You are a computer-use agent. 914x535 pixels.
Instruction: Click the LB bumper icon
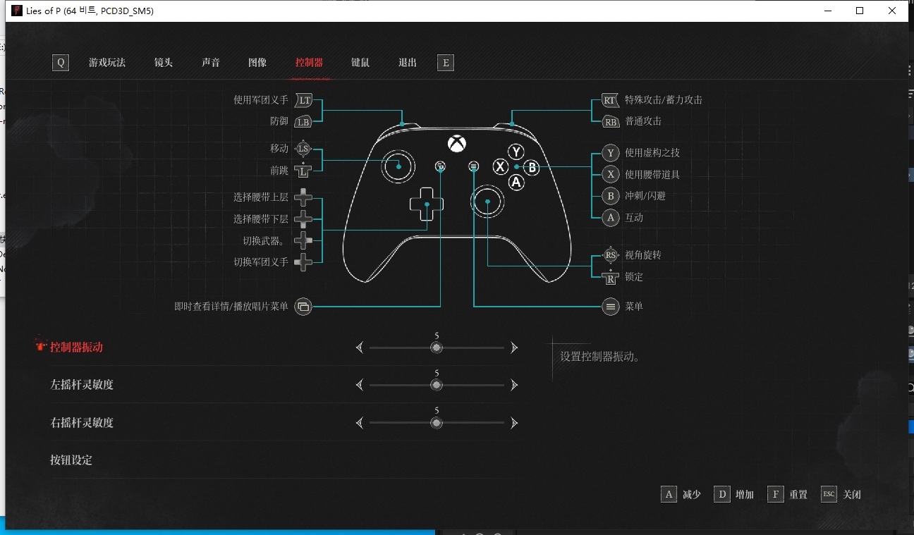(x=303, y=122)
